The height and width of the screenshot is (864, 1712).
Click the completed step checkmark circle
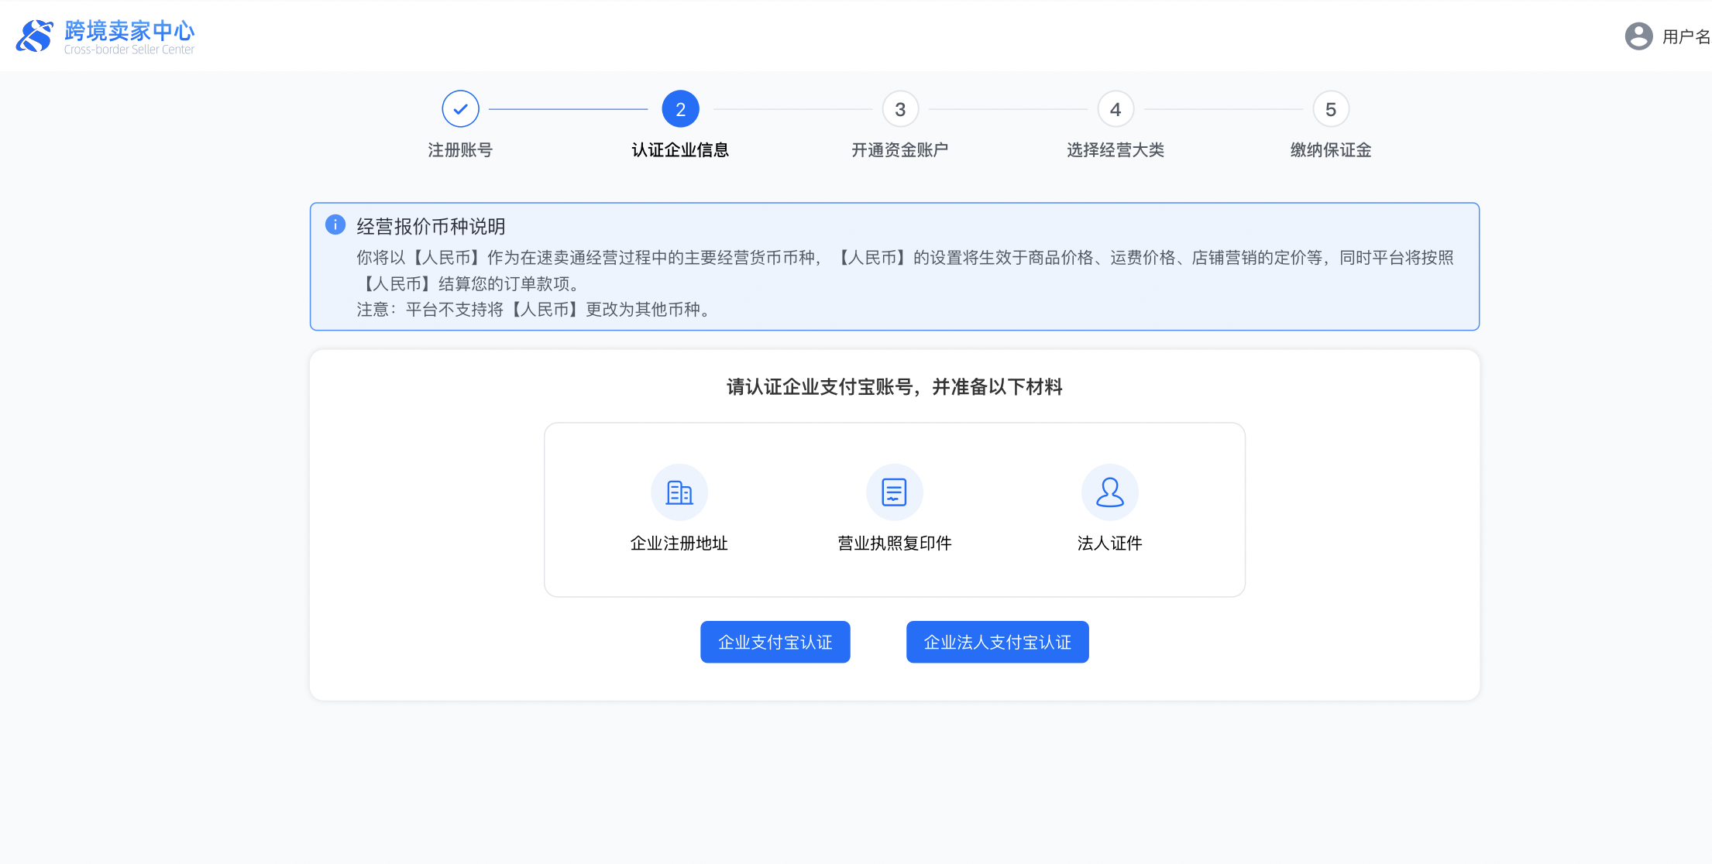coord(460,109)
